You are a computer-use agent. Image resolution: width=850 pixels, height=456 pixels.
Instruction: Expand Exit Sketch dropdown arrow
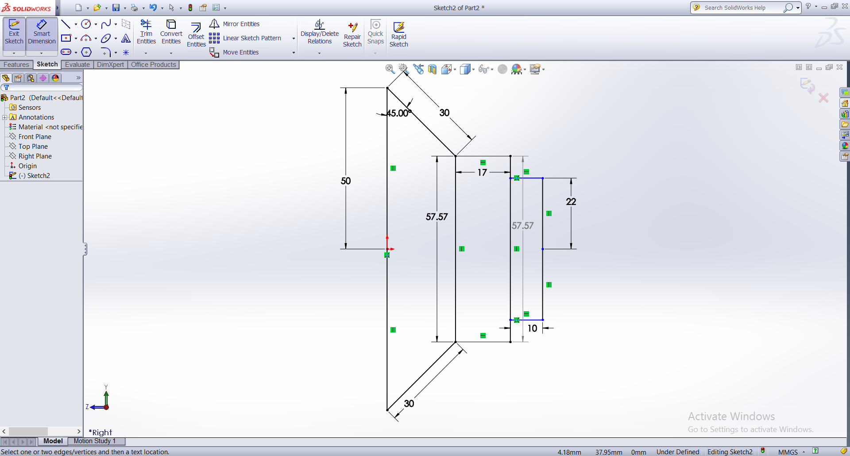(x=14, y=53)
